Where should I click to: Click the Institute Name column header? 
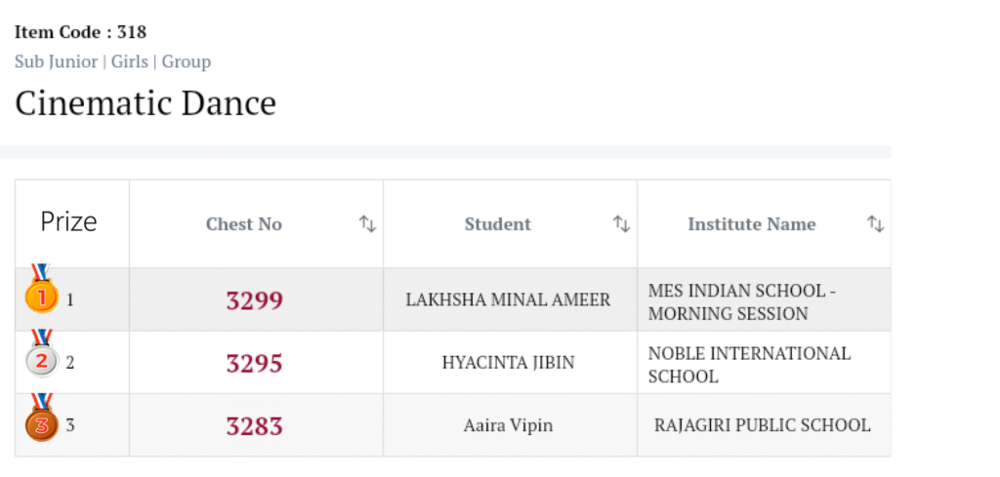tap(751, 224)
